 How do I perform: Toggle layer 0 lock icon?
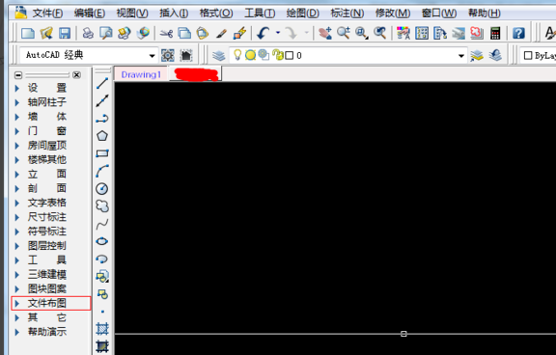click(279, 55)
